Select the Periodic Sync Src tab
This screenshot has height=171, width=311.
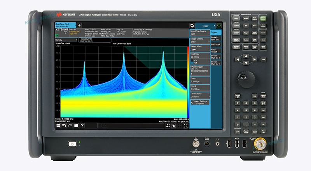pos(215,38)
